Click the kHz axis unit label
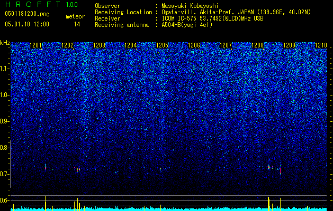The image size is (333, 211). point(5,43)
